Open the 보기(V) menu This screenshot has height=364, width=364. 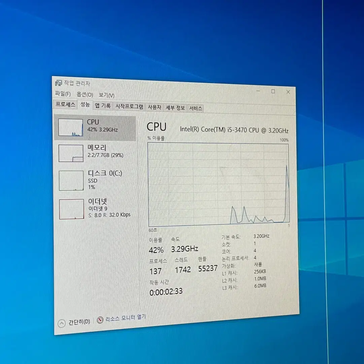[x=106, y=95]
